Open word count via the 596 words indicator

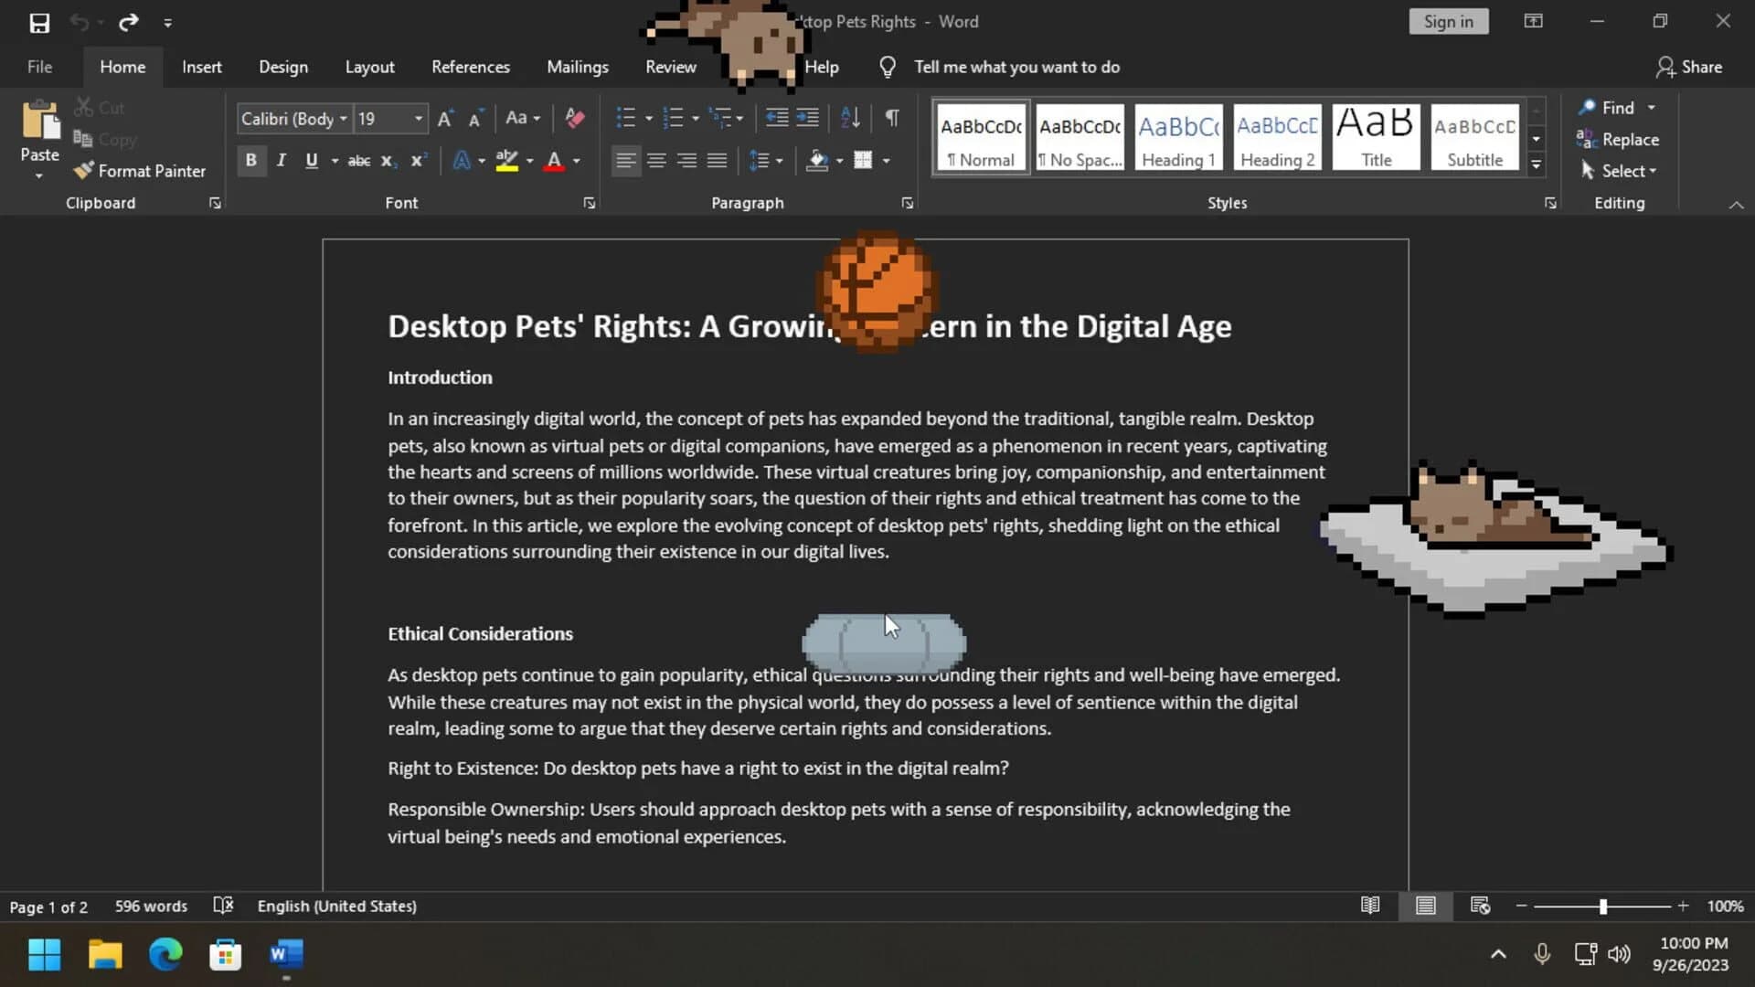[x=151, y=906]
